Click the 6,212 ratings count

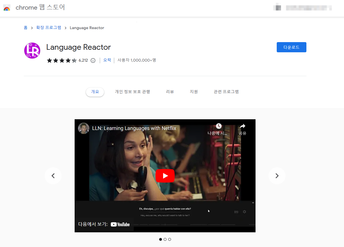pos(83,60)
